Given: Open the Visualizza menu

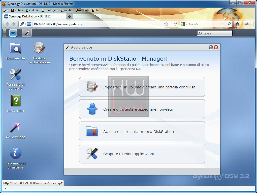Looking at the screenshot, I should [x=32, y=10].
